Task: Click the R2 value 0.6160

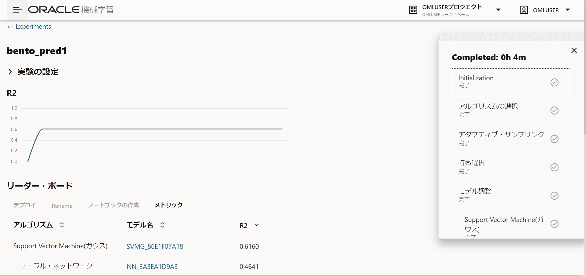Action: pyautogui.click(x=249, y=246)
